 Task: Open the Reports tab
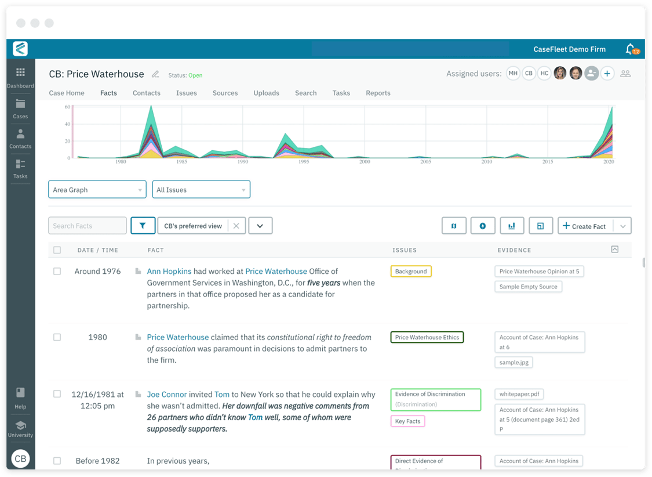[378, 93]
